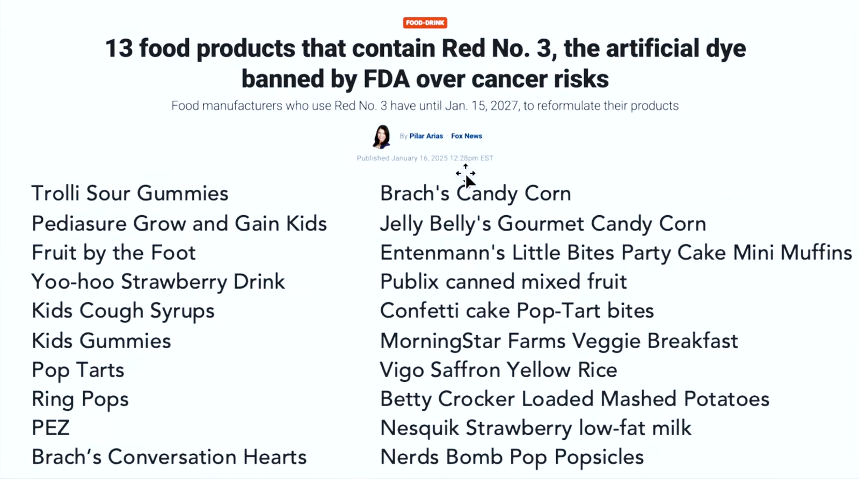Click the orange FOOD-DRINK category tag
Image resolution: width=859 pixels, height=479 pixels.
click(425, 23)
